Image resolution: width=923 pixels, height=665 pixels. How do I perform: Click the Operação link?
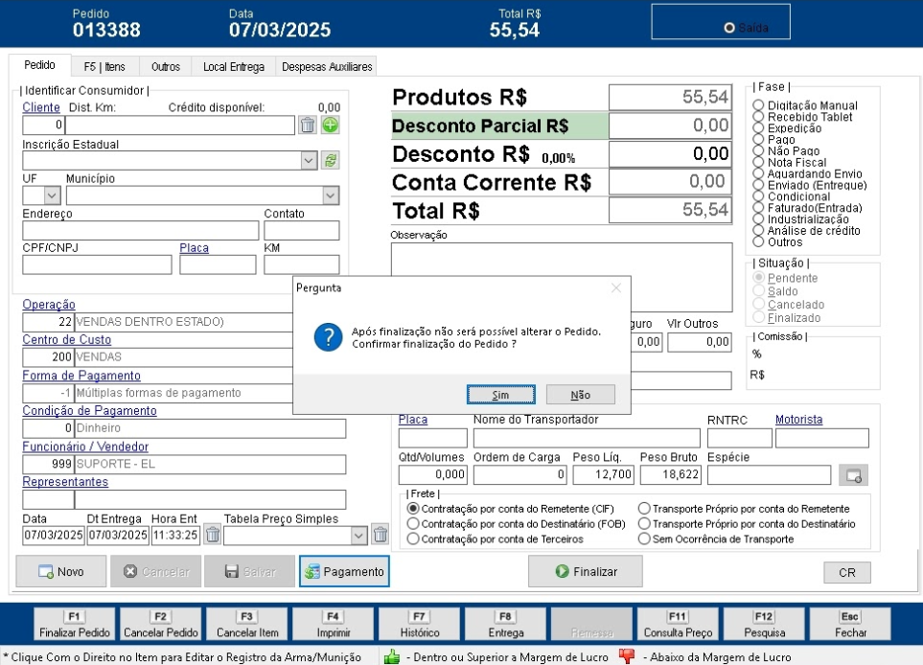(49, 305)
